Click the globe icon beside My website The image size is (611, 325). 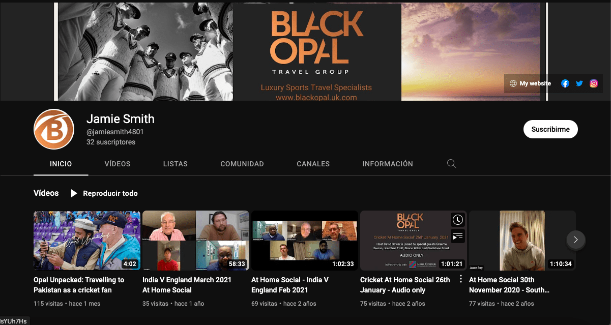pyautogui.click(x=513, y=83)
